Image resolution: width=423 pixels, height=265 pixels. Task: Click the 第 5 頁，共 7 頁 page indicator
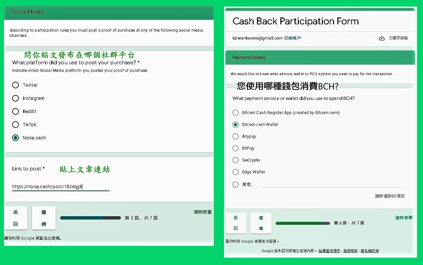pos(141,218)
